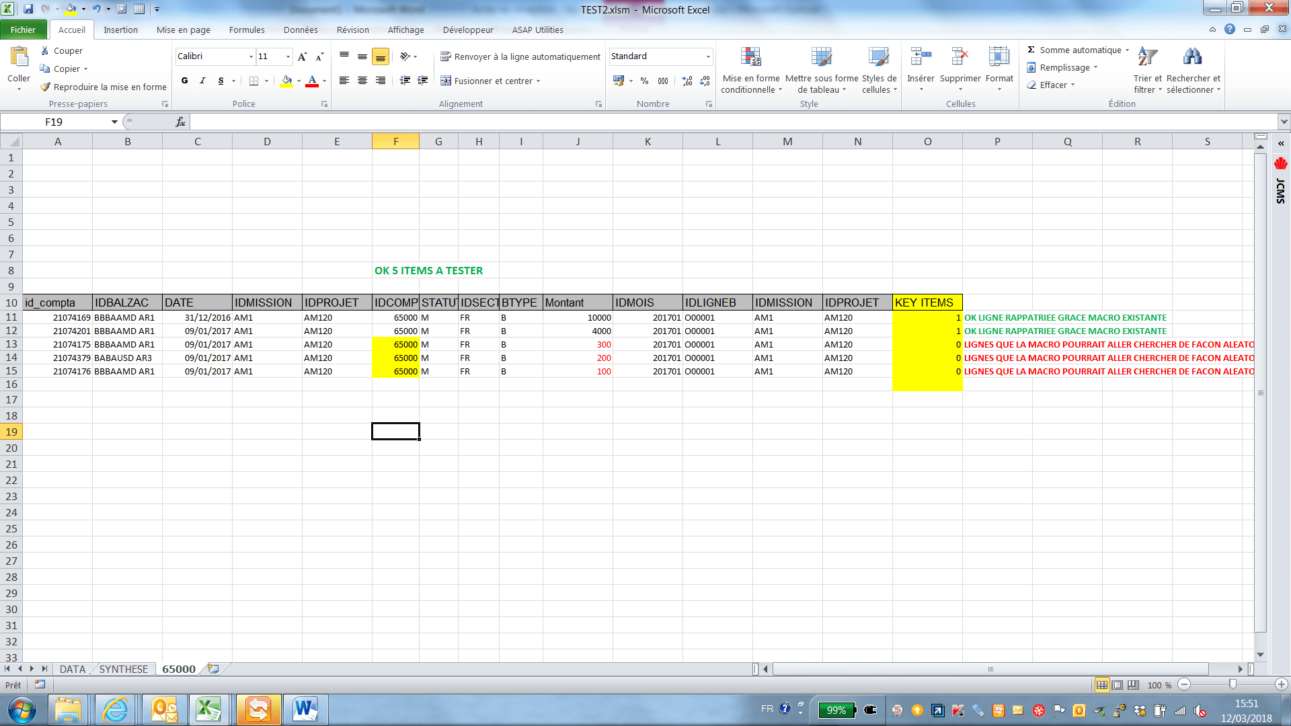1291x726 pixels.
Task: Toggle Wrap Text (Renvoyer à la ligne)
Action: coord(520,56)
